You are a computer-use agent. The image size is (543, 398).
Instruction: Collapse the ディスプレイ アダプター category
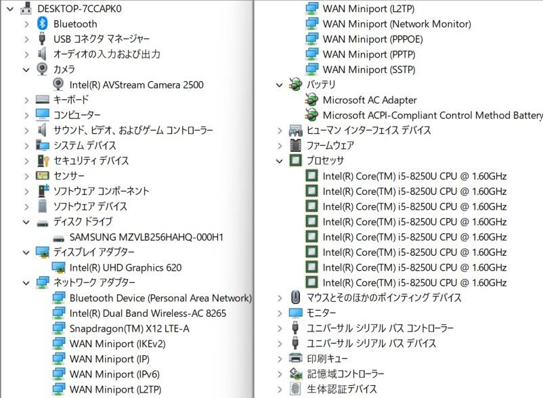click(26, 252)
